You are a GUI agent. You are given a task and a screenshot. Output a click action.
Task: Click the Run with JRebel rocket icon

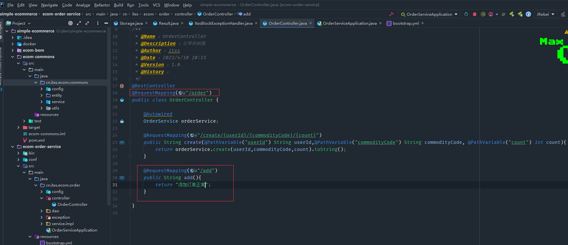point(512,14)
